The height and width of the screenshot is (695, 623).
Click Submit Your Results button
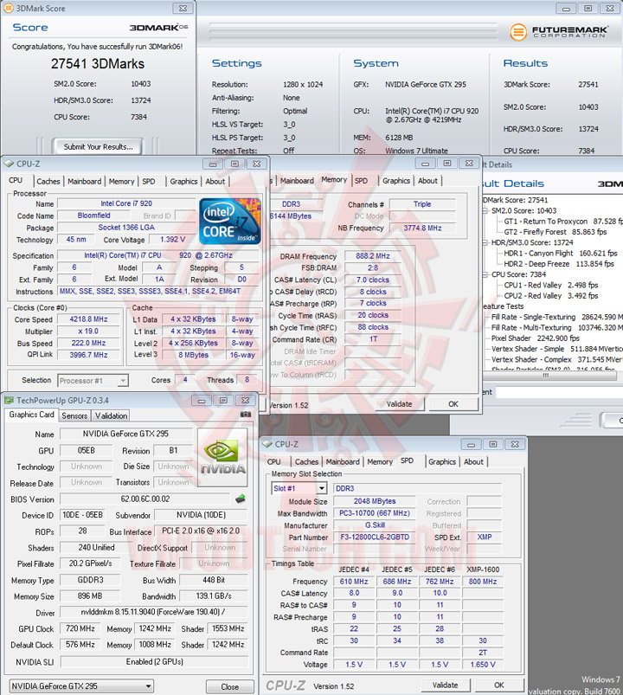coord(98,147)
